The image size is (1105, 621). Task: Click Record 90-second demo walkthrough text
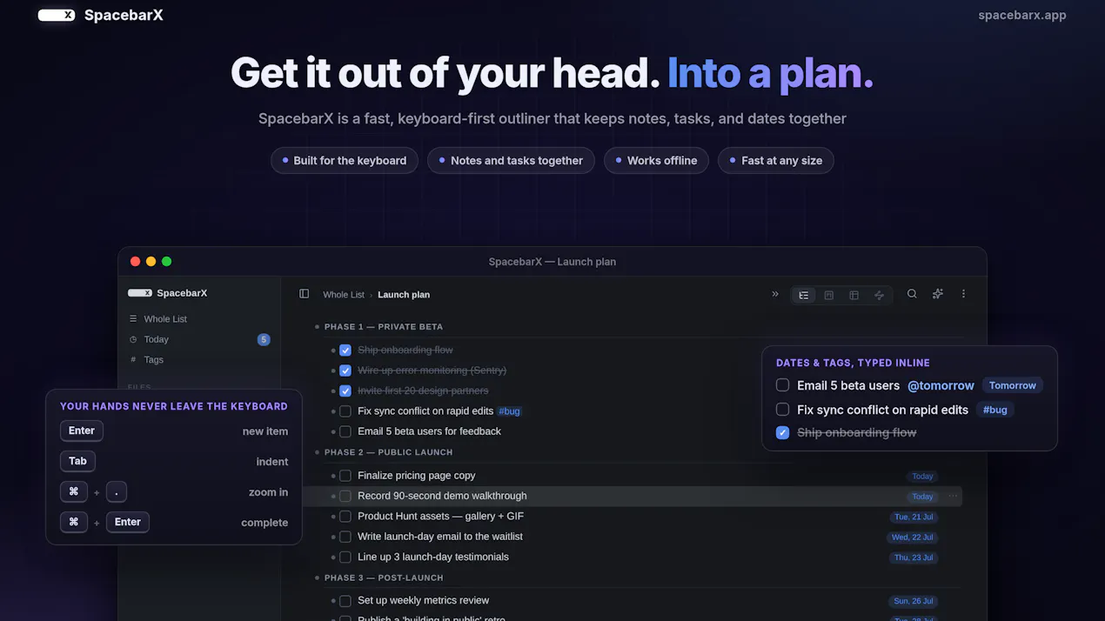pyautogui.click(x=442, y=496)
